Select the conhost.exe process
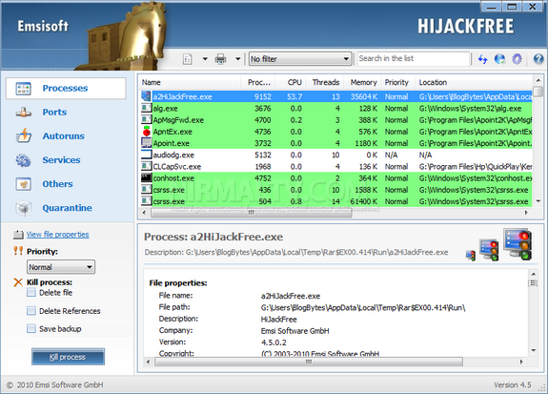548x394 pixels. click(336, 178)
